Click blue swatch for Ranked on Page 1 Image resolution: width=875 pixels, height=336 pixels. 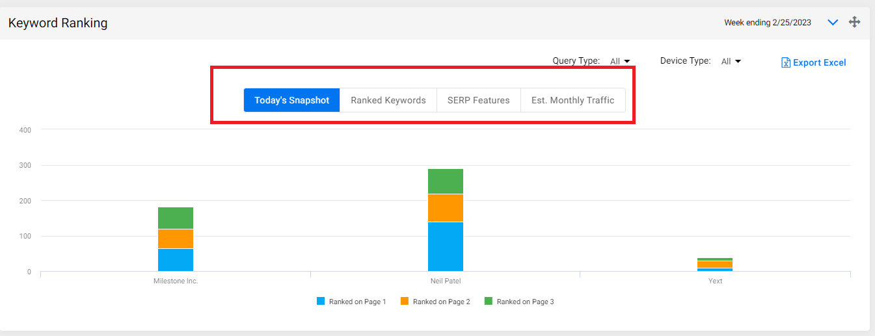click(x=320, y=302)
